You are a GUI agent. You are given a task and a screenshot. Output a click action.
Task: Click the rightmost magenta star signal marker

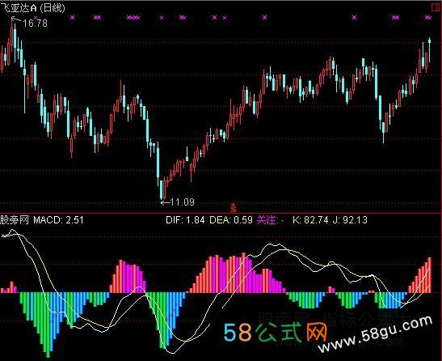pyautogui.click(x=428, y=18)
